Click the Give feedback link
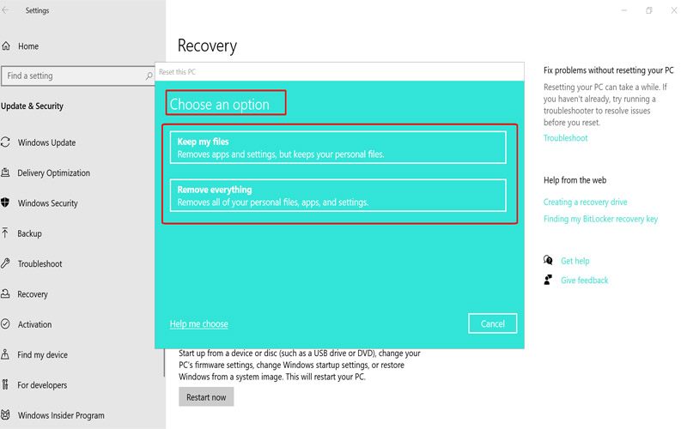Image resolution: width=687 pixels, height=429 pixels. pos(585,281)
